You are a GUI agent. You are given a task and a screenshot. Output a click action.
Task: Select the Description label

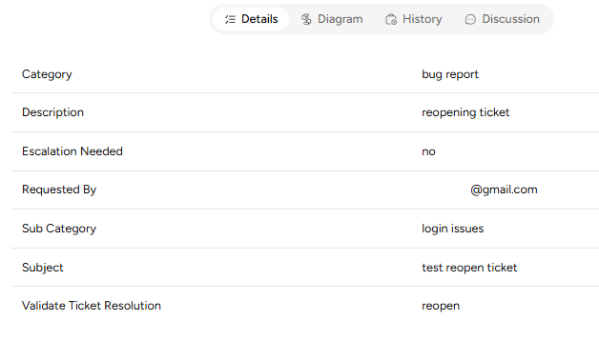click(x=52, y=112)
